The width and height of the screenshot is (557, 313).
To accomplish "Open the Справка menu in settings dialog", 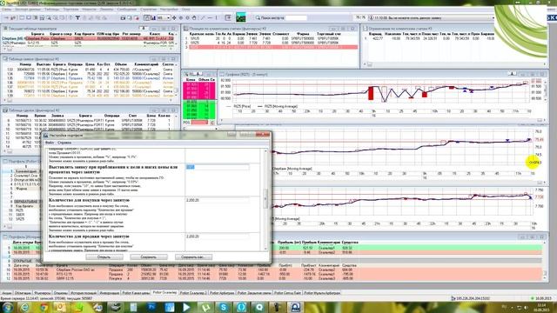I will (64, 143).
